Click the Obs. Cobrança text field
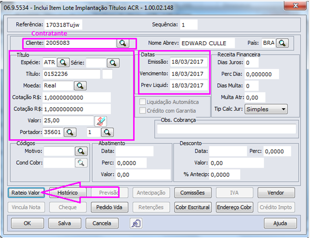This screenshot has width=310, height=241. coord(226,129)
